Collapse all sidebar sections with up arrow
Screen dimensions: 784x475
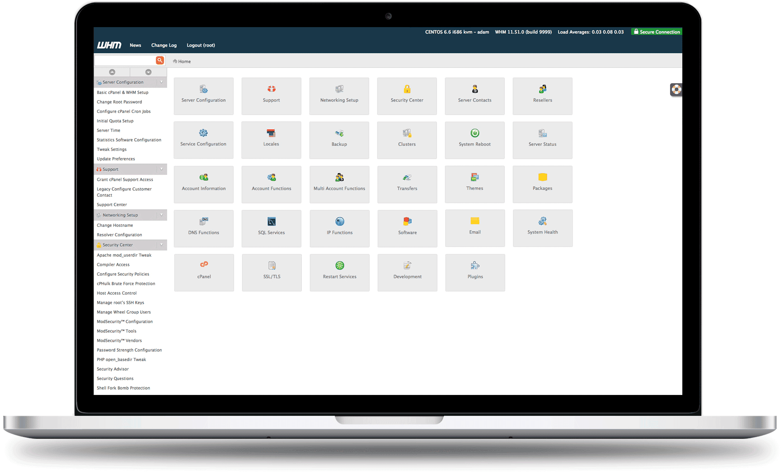coord(112,72)
